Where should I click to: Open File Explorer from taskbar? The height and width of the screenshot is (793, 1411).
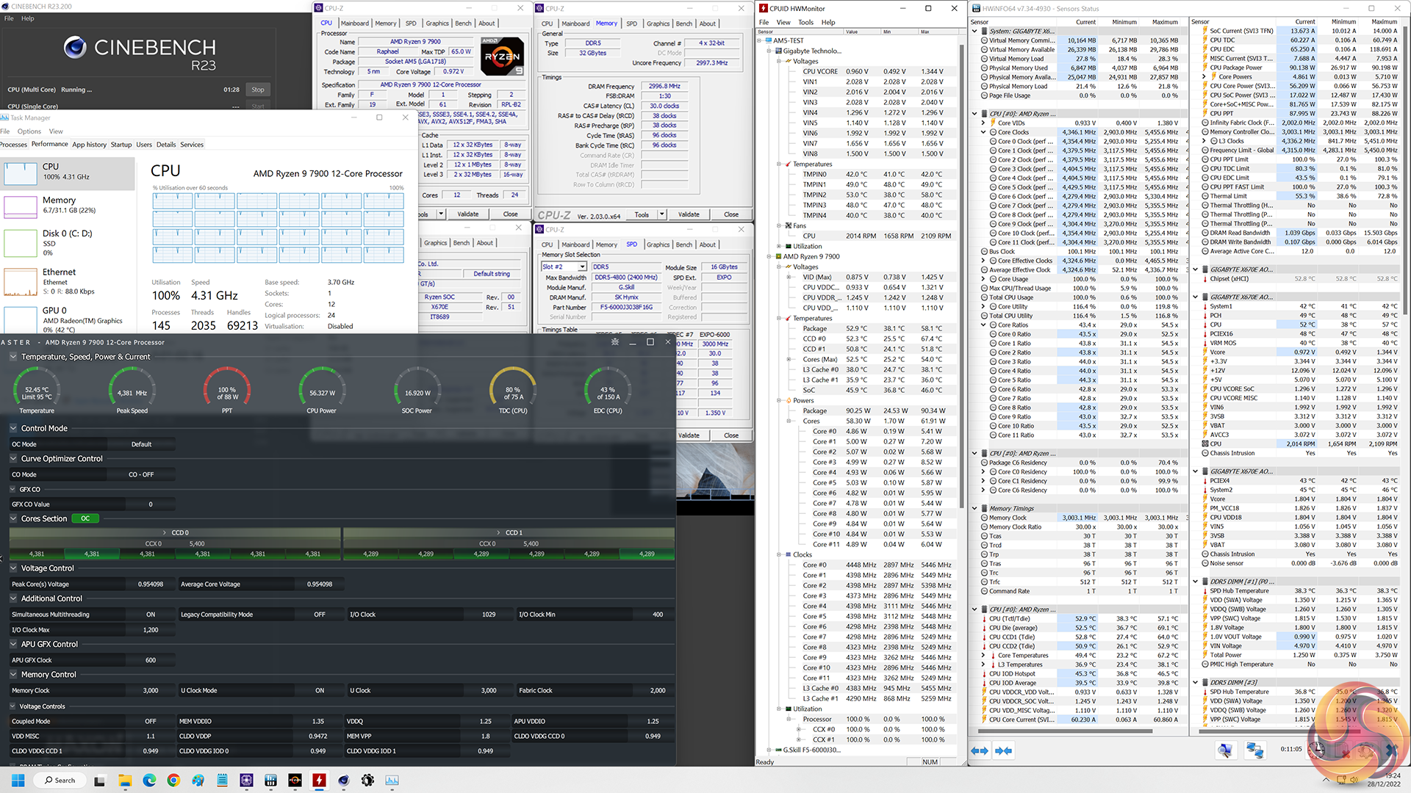[x=125, y=780]
